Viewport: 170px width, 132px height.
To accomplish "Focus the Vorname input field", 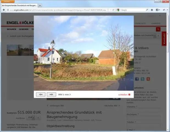I will click(144, 110).
